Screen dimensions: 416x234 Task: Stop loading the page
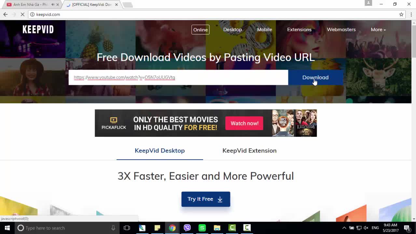22,14
